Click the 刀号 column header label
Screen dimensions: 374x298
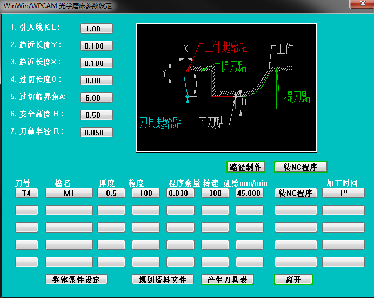pos(23,183)
